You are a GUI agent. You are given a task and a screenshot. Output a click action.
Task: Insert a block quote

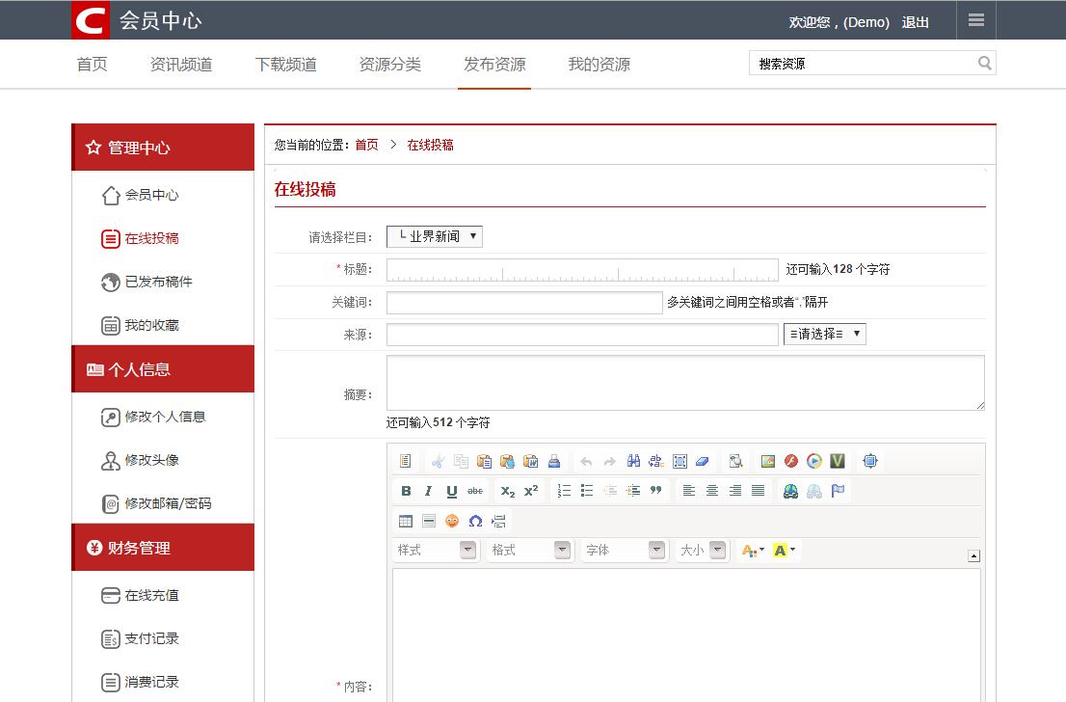click(656, 491)
